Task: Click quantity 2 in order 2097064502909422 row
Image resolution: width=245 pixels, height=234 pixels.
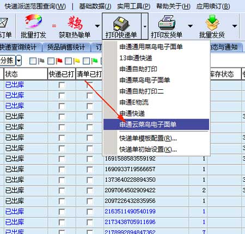Action: [x=204, y=190]
